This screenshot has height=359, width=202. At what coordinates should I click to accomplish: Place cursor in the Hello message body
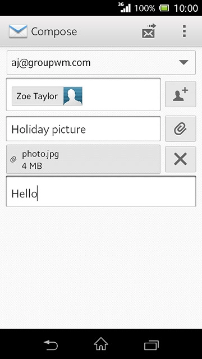pos(101,191)
